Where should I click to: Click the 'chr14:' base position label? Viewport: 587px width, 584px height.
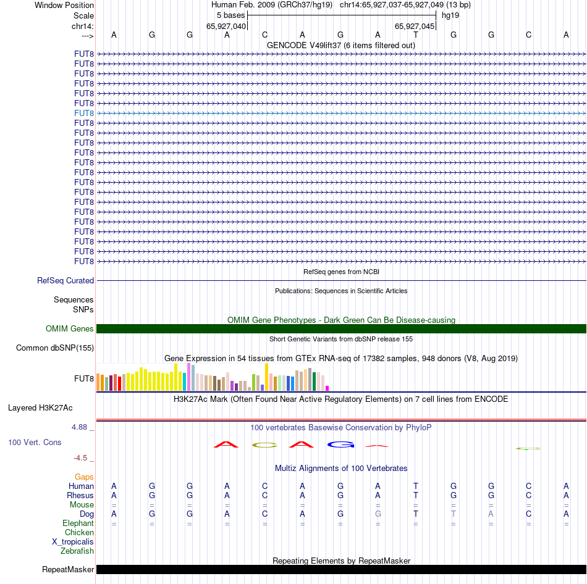click(83, 26)
